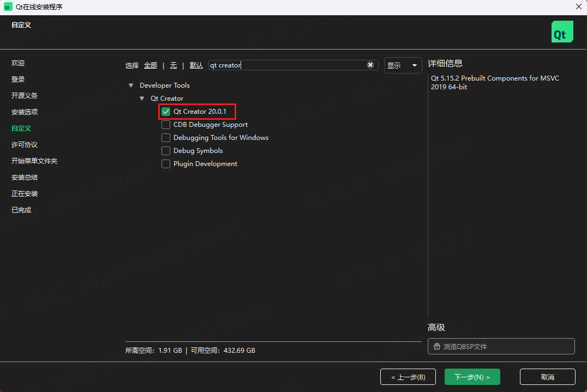Enable the Plugin Development checkbox
The height and width of the screenshot is (392, 587).
(166, 164)
